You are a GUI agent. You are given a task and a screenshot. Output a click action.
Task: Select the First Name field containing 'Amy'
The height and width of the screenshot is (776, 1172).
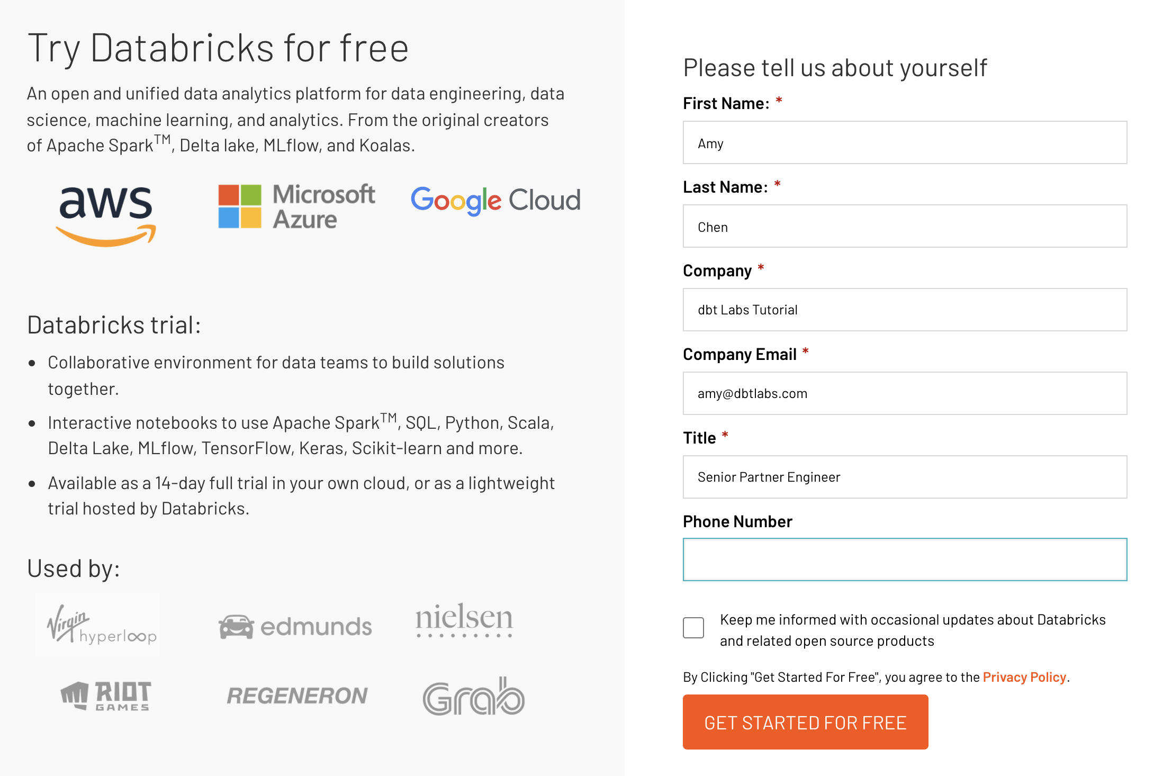tap(906, 142)
